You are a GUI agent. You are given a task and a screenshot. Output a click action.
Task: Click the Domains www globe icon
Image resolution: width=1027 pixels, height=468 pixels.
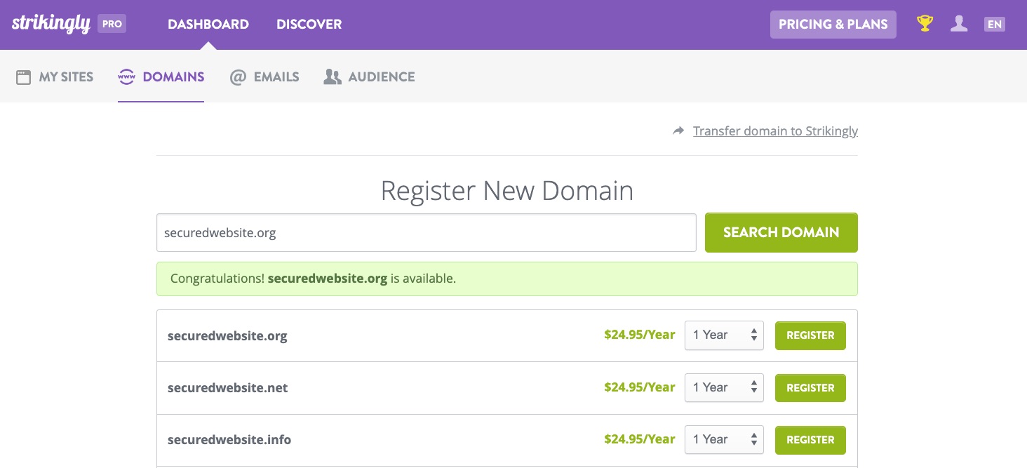click(126, 77)
